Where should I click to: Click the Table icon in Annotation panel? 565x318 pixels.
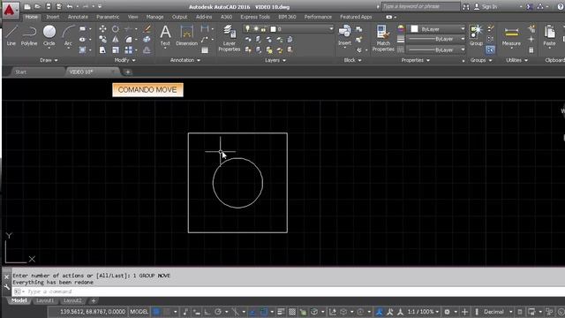(x=205, y=50)
